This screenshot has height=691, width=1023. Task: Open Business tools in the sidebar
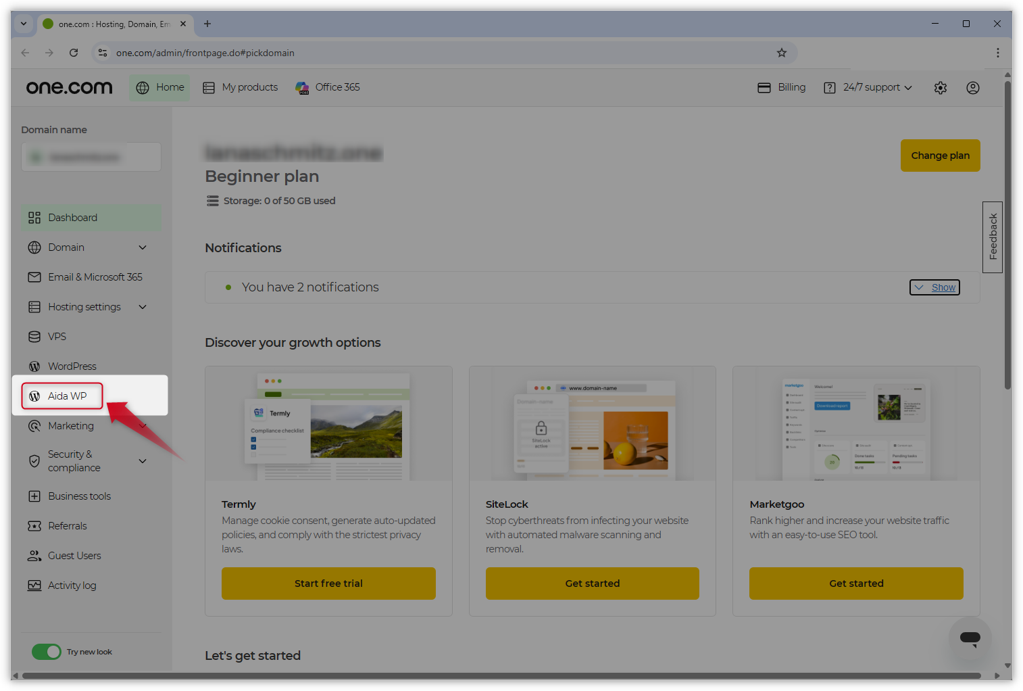(x=91, y=496)
